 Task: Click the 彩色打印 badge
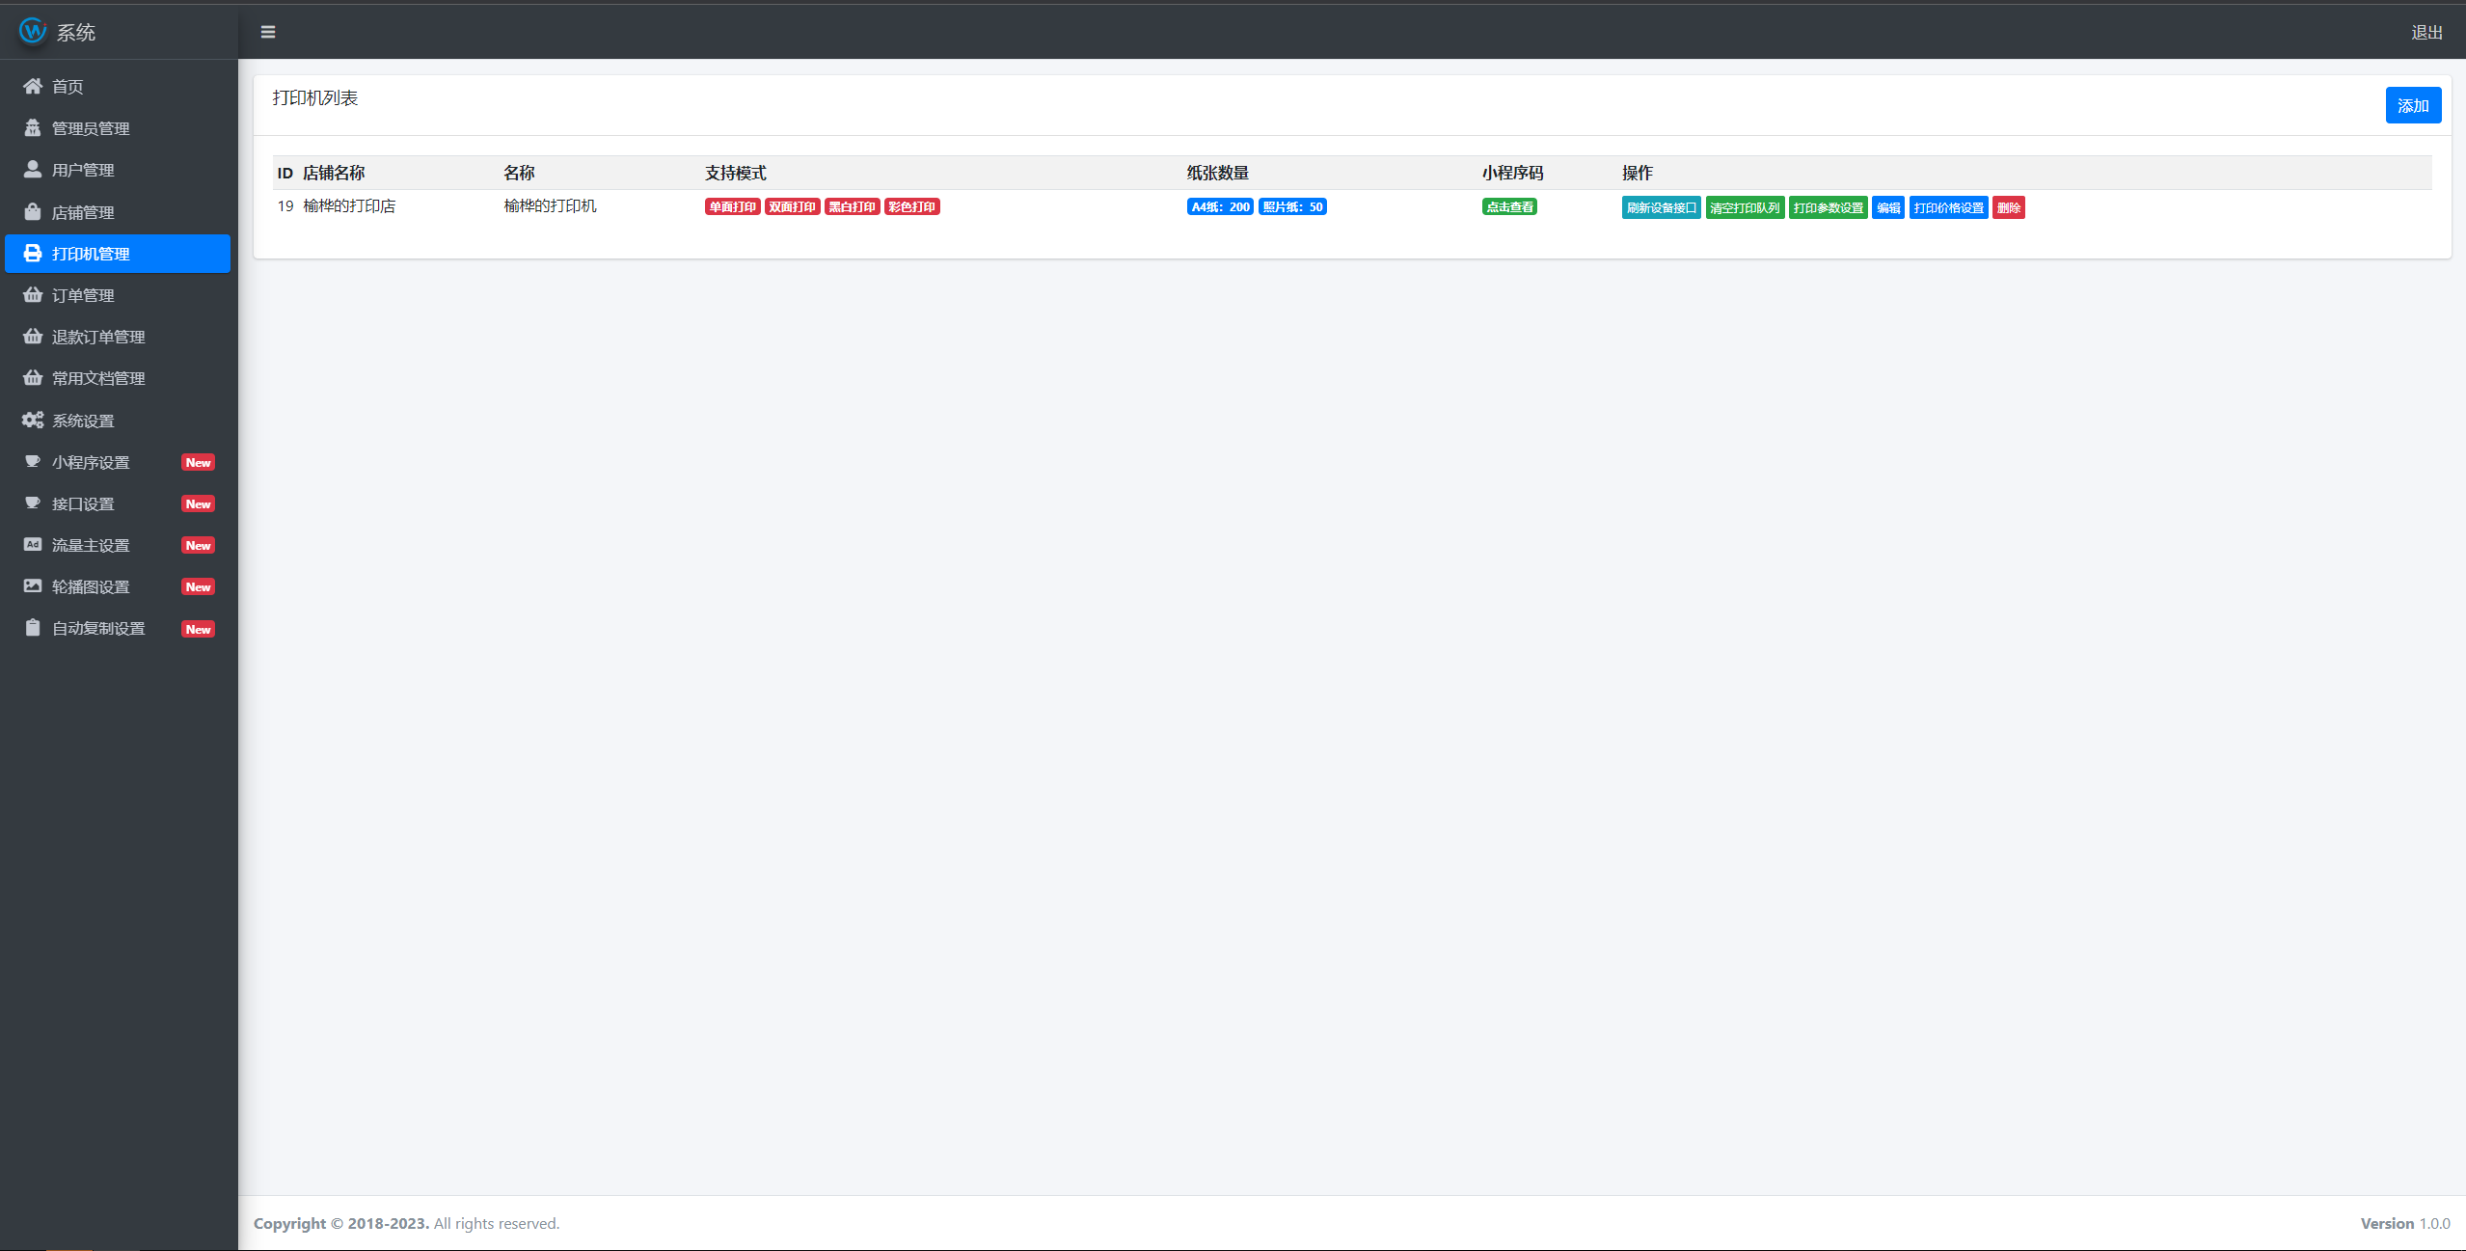[911, 206]
